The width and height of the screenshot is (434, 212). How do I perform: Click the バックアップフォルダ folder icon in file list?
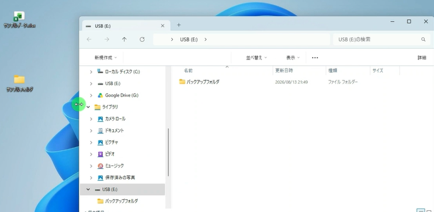point(182,82)
